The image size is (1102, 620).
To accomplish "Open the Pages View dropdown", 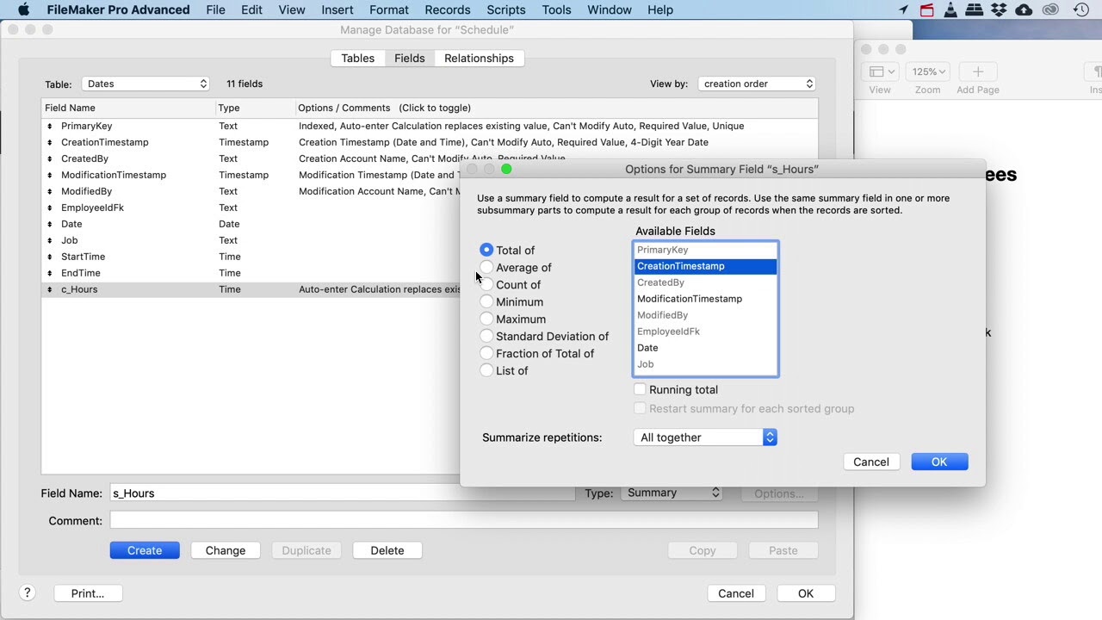I will click(880, 72).
